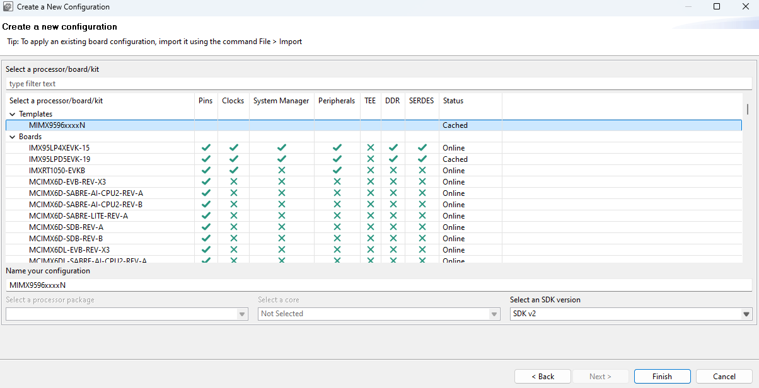Viewport: 759px width, 388px height.
Task: Click the TEE cross icon for IMX95LP4XEVK-15
Action: (x=371, y=148)
